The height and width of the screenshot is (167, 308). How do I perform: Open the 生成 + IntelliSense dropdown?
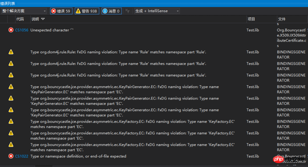point(157,11)
